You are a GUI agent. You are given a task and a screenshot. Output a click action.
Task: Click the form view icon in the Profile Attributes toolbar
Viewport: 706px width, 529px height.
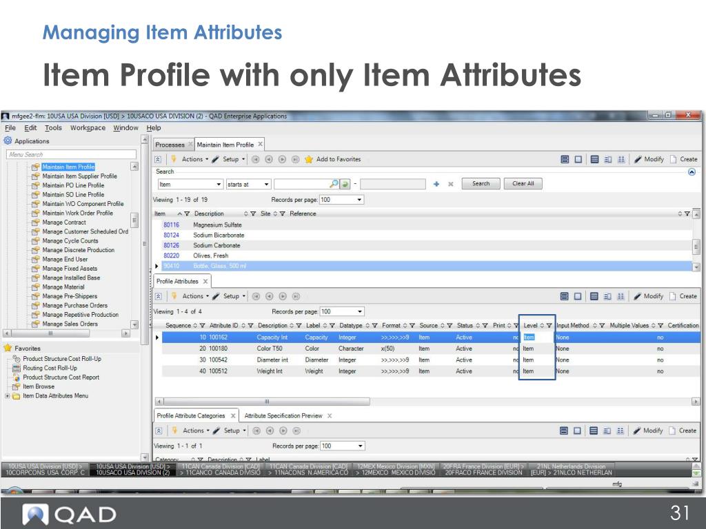point(578,296)
